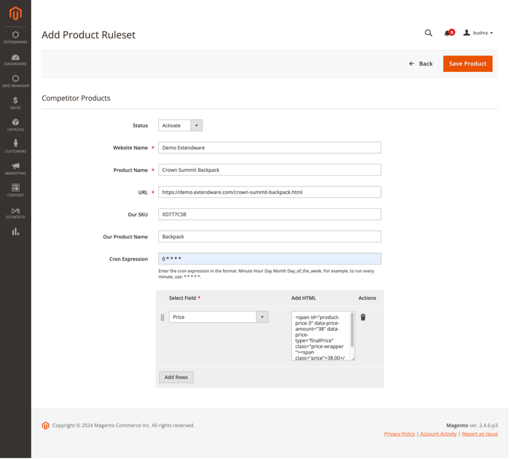Open the Reports bar chart icon

[x=15, y=232]
